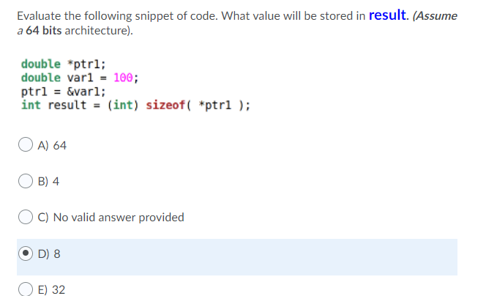Click the 'D) 8' answer label text
Viewport: 497px width, 296px height.
pyautogui.click(x=49, y=254)
